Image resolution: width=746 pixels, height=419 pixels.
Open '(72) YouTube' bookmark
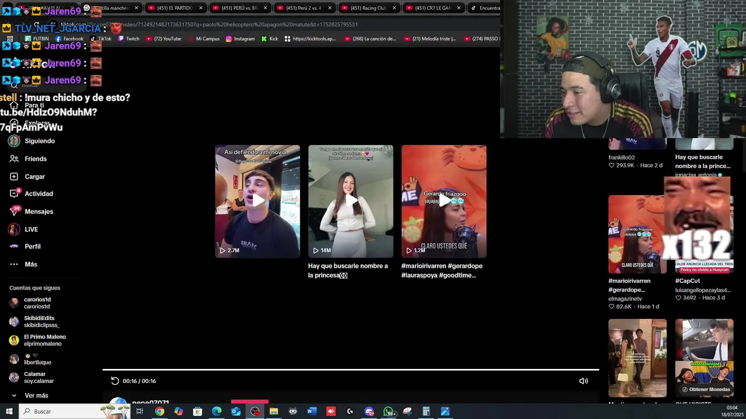pos(163,39)
